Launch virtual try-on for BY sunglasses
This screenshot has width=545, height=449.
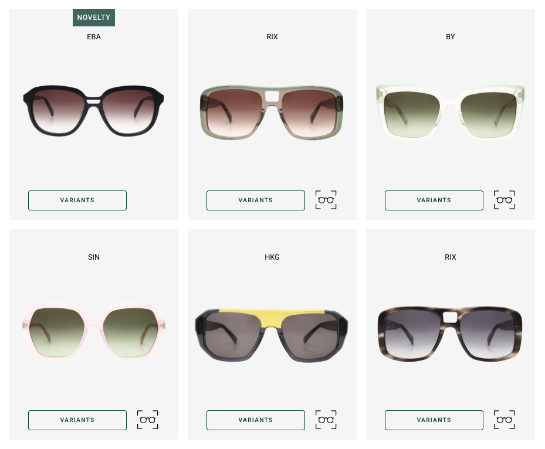coord(504,200)
